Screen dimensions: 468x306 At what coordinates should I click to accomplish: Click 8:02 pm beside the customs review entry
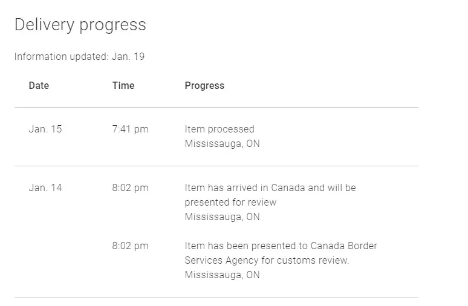(130, 246)
